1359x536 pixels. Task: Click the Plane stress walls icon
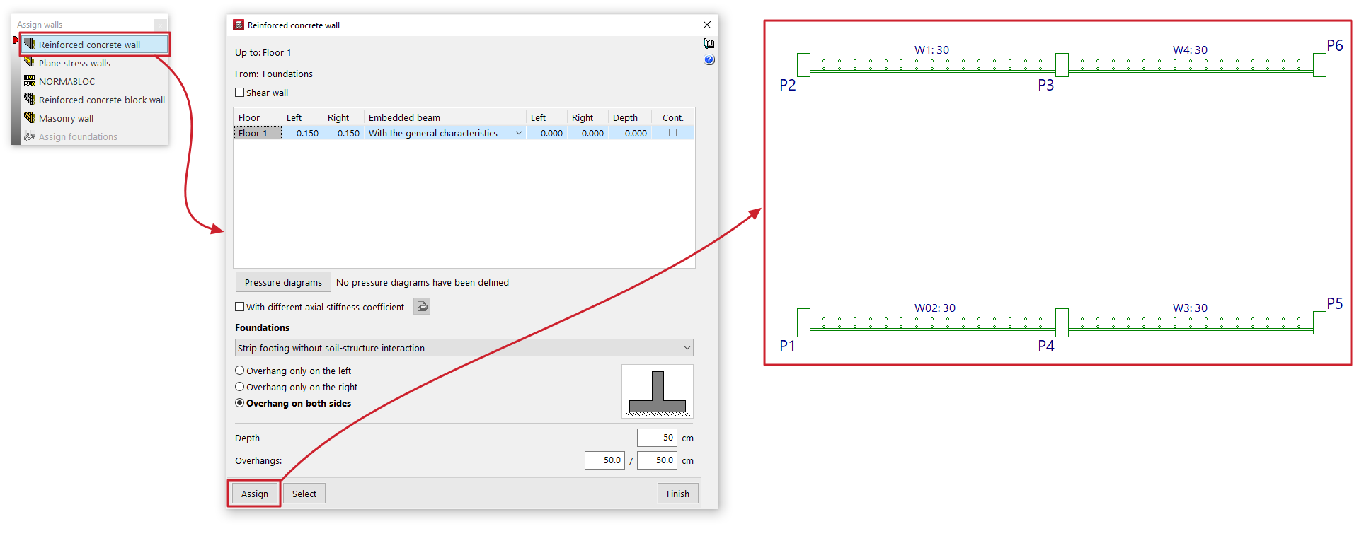pyautogui.click(x=30, y=62)
